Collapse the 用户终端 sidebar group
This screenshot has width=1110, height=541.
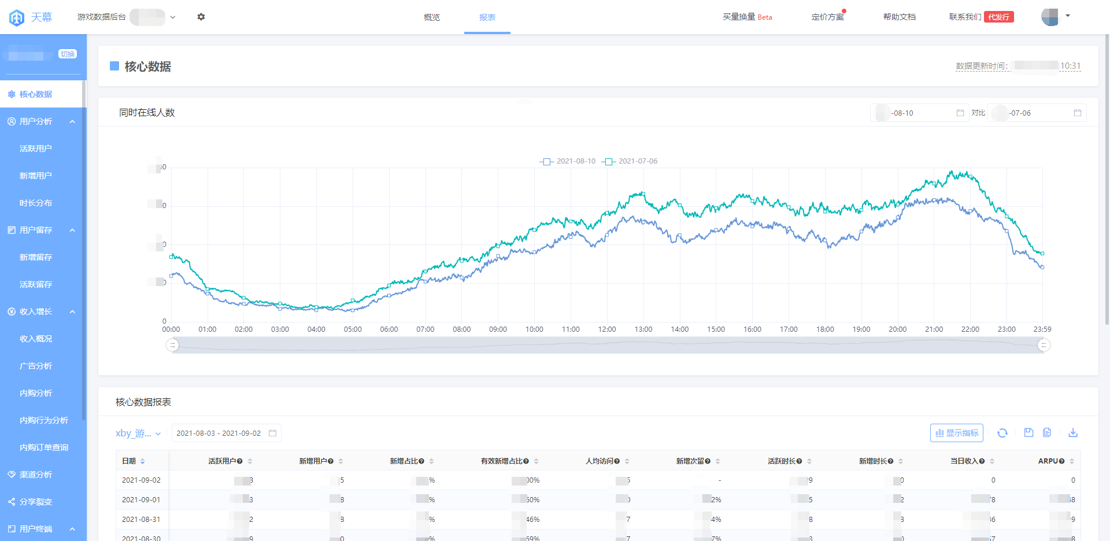(x=72, y=529)
